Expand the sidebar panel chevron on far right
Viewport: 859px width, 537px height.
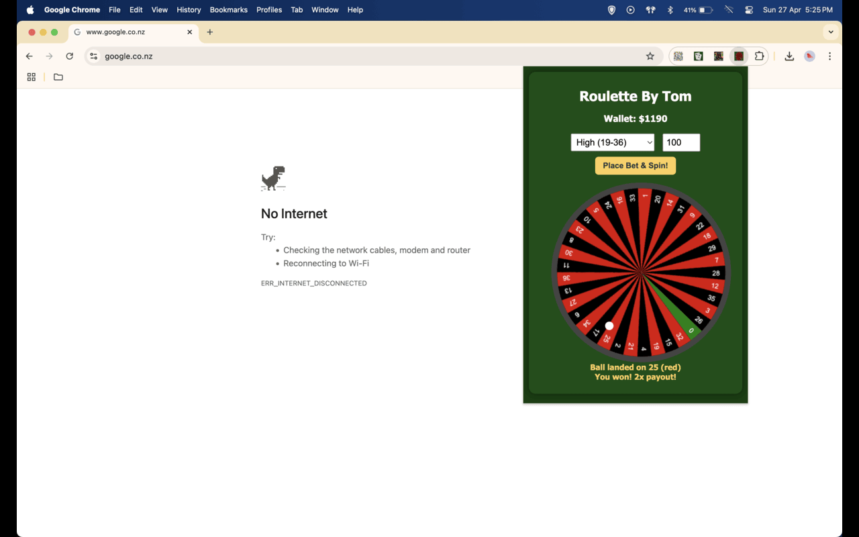(x=831, y=32)
